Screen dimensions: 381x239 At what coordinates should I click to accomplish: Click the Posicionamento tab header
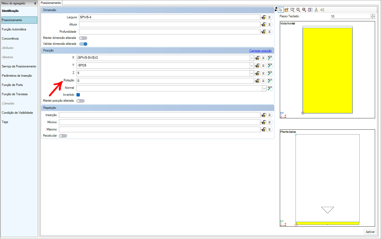click(x=51, y=3)
